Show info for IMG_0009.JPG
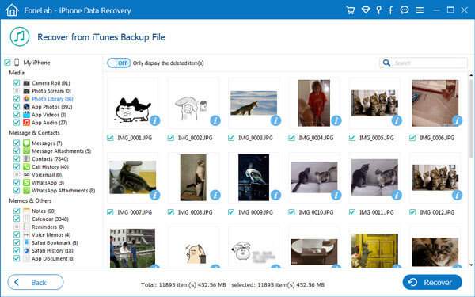This screenshot has width=475, height=297. click(x=275, y=195)
